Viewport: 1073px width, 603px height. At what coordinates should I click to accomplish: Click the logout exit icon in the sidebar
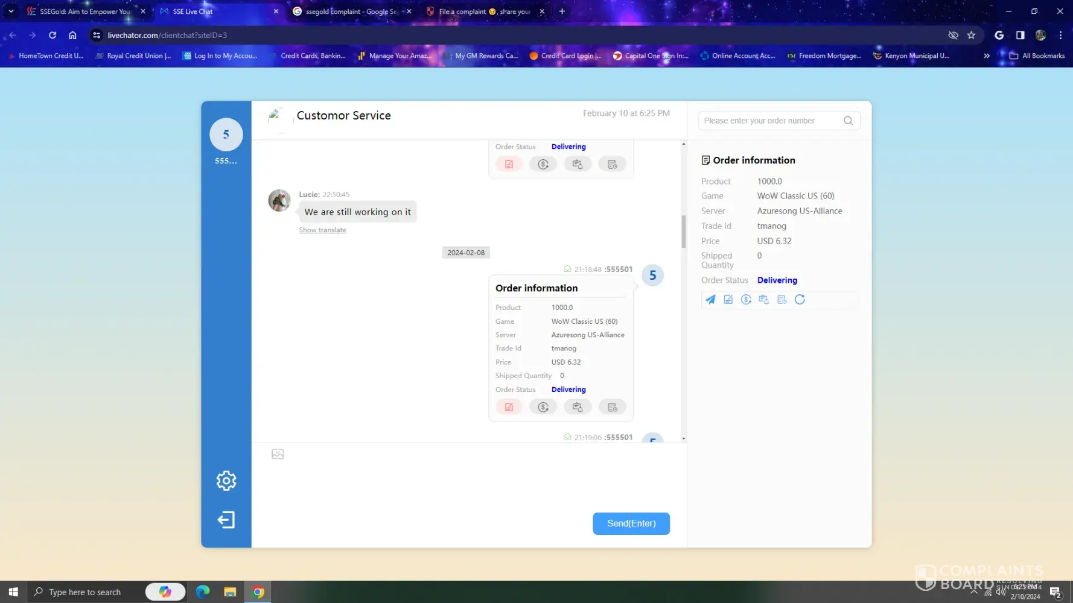coord(226,520)
